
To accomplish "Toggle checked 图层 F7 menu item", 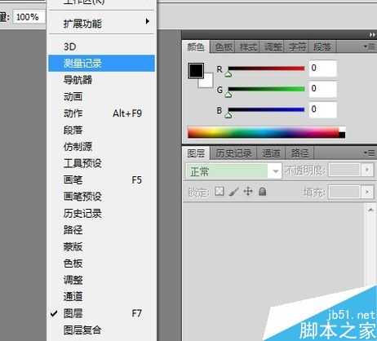I will coord(102,313).
